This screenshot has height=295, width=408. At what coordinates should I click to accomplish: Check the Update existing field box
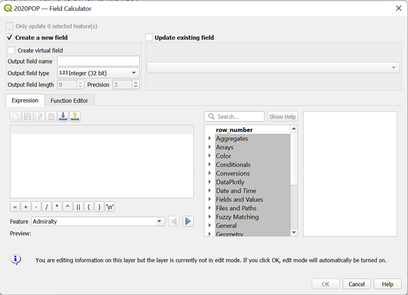pyautogui.click(x=149, y=37)
